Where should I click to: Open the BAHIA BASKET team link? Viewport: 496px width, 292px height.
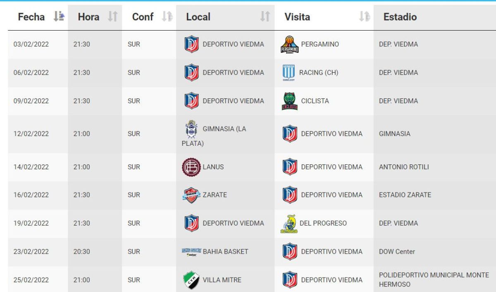[225, 252]
